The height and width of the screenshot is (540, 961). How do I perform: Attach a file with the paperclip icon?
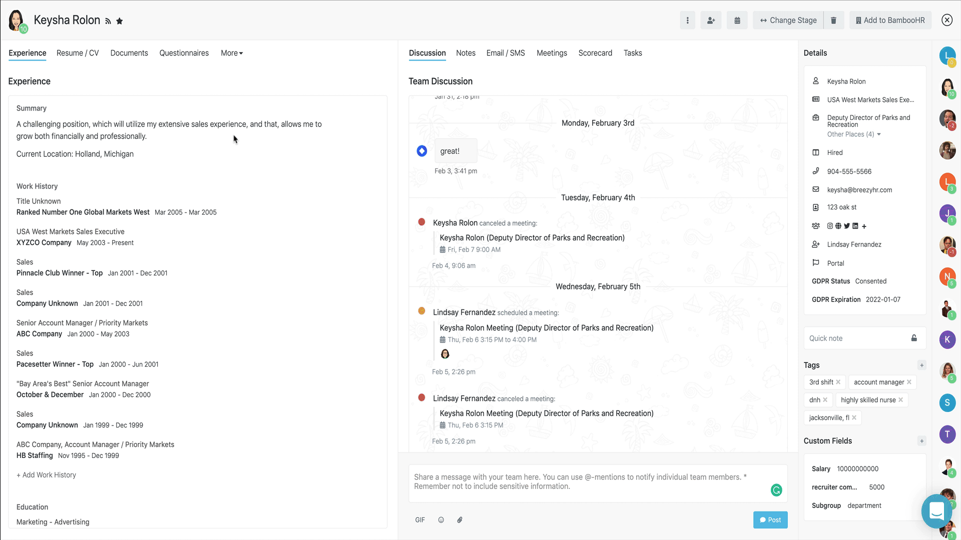(x=459, y=520)
